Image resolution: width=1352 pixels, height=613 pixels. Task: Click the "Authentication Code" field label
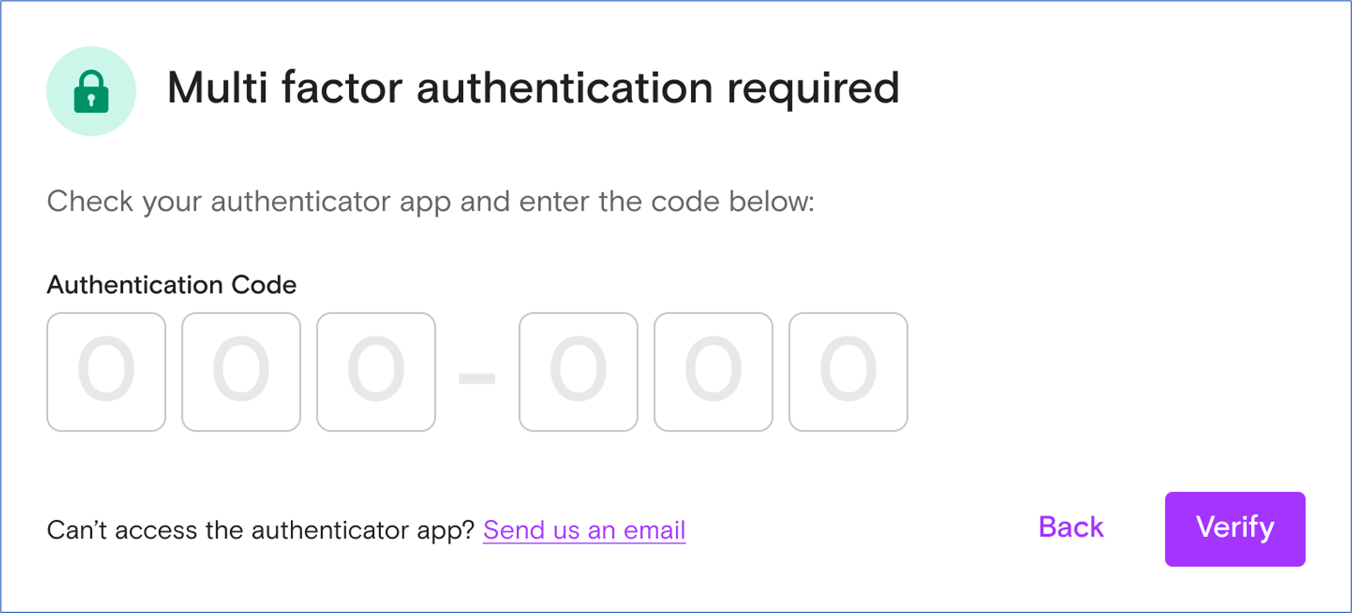171,285
